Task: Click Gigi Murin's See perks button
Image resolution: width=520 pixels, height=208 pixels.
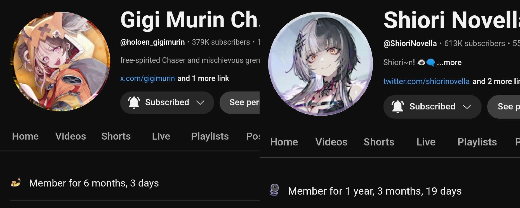Action: point(240,102)
